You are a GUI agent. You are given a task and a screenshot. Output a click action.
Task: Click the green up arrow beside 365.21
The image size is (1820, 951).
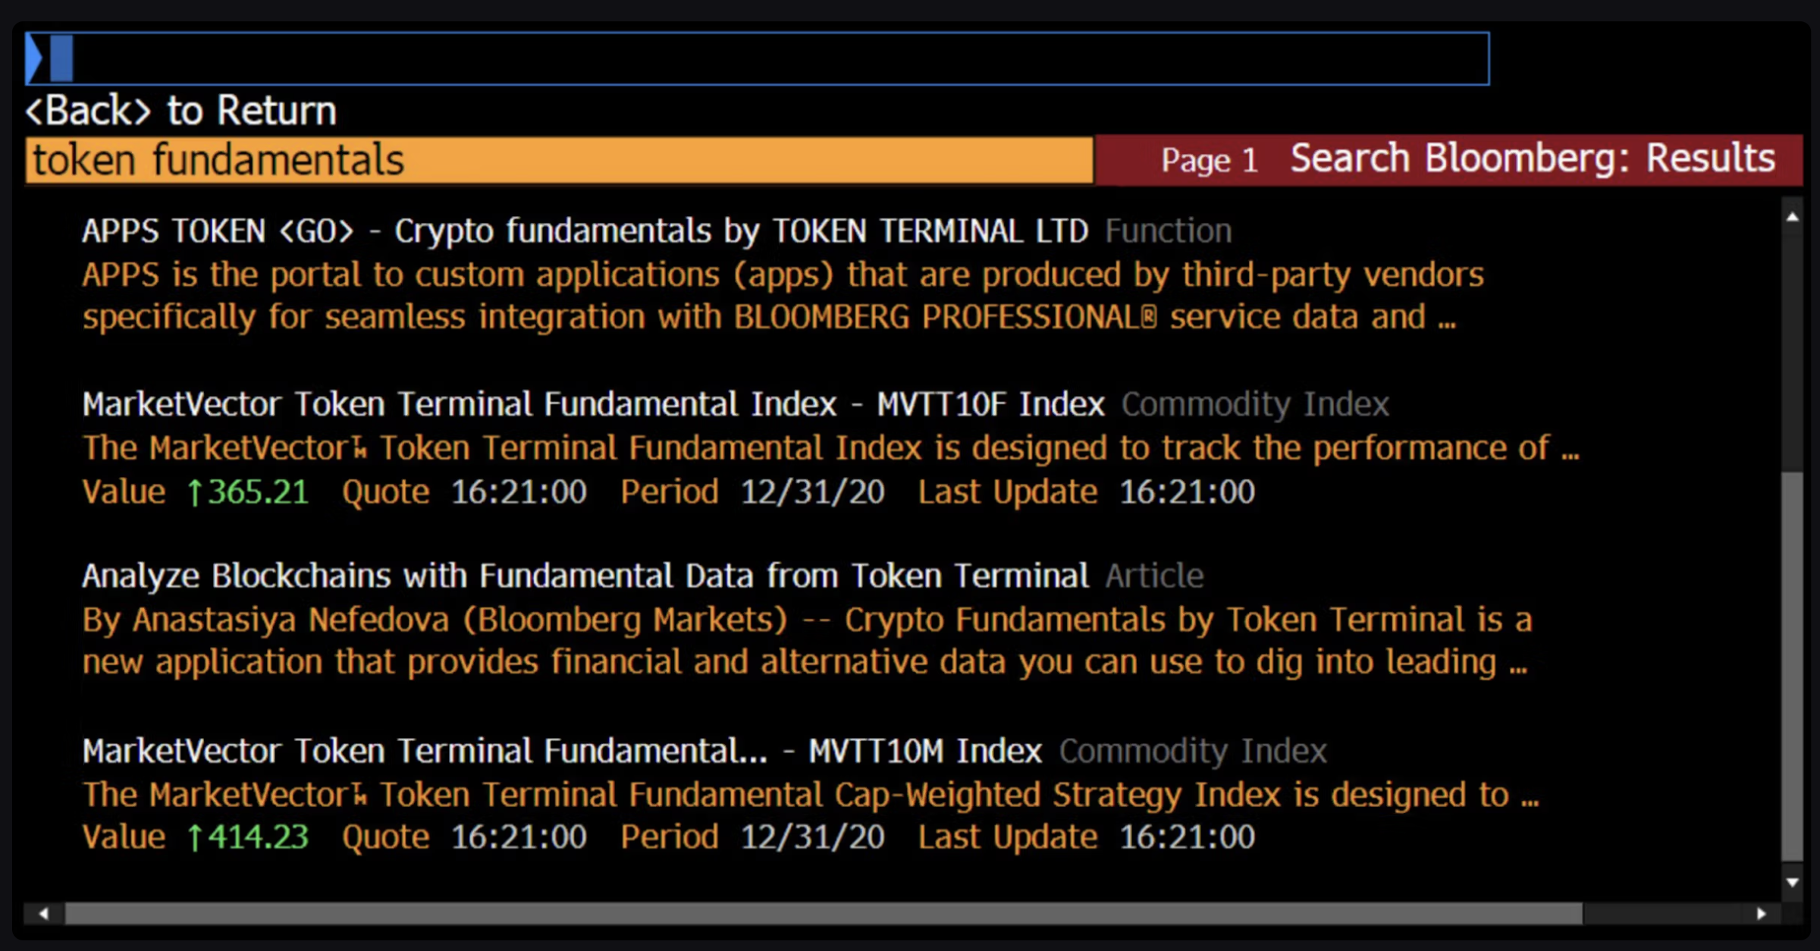pos(195,493)
